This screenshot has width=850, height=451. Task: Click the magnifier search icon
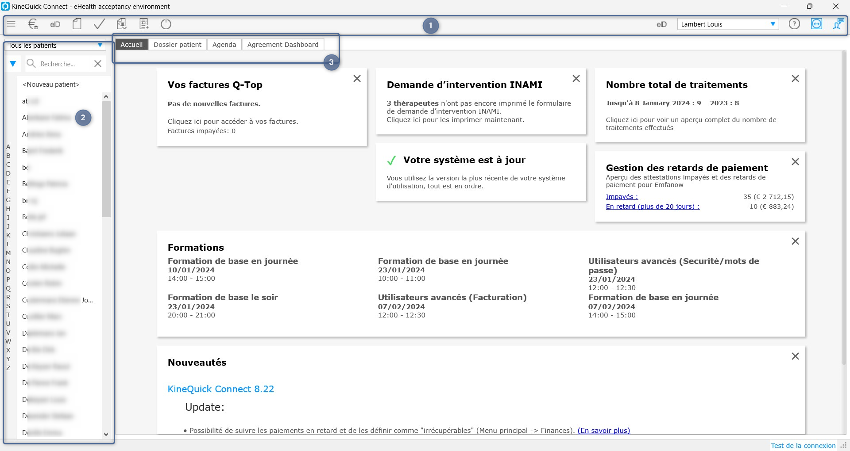[x=31, y=64]
